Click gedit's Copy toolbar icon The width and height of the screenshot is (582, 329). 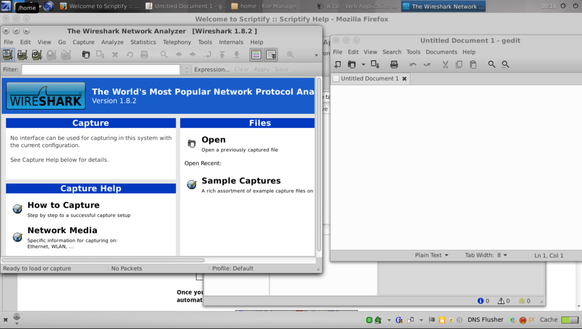coord(459,65)
